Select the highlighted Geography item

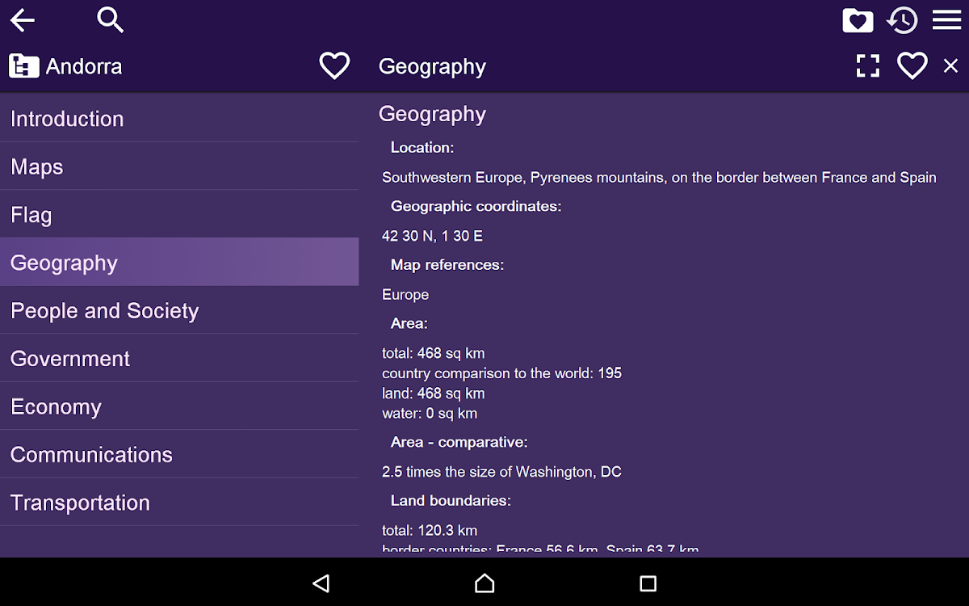pyautogui.click(x=179, y=263)
